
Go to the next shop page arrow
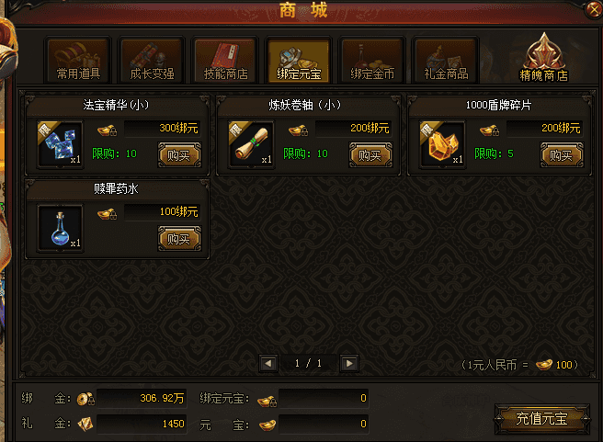click(x=349, y=363)
